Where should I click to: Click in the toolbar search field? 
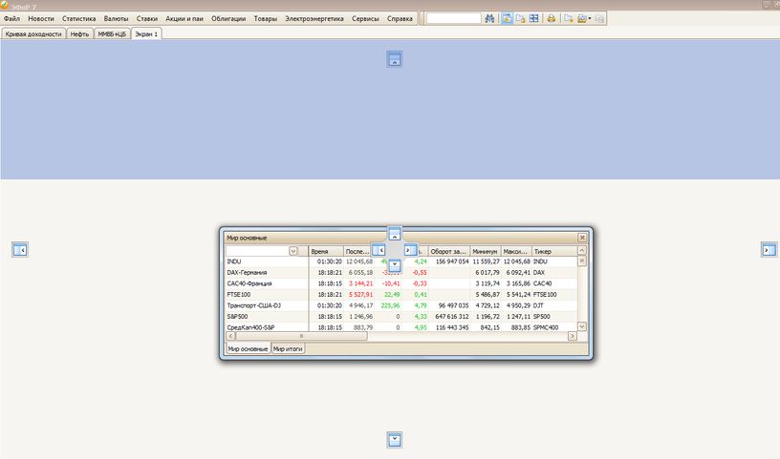[x=453, y=18]
